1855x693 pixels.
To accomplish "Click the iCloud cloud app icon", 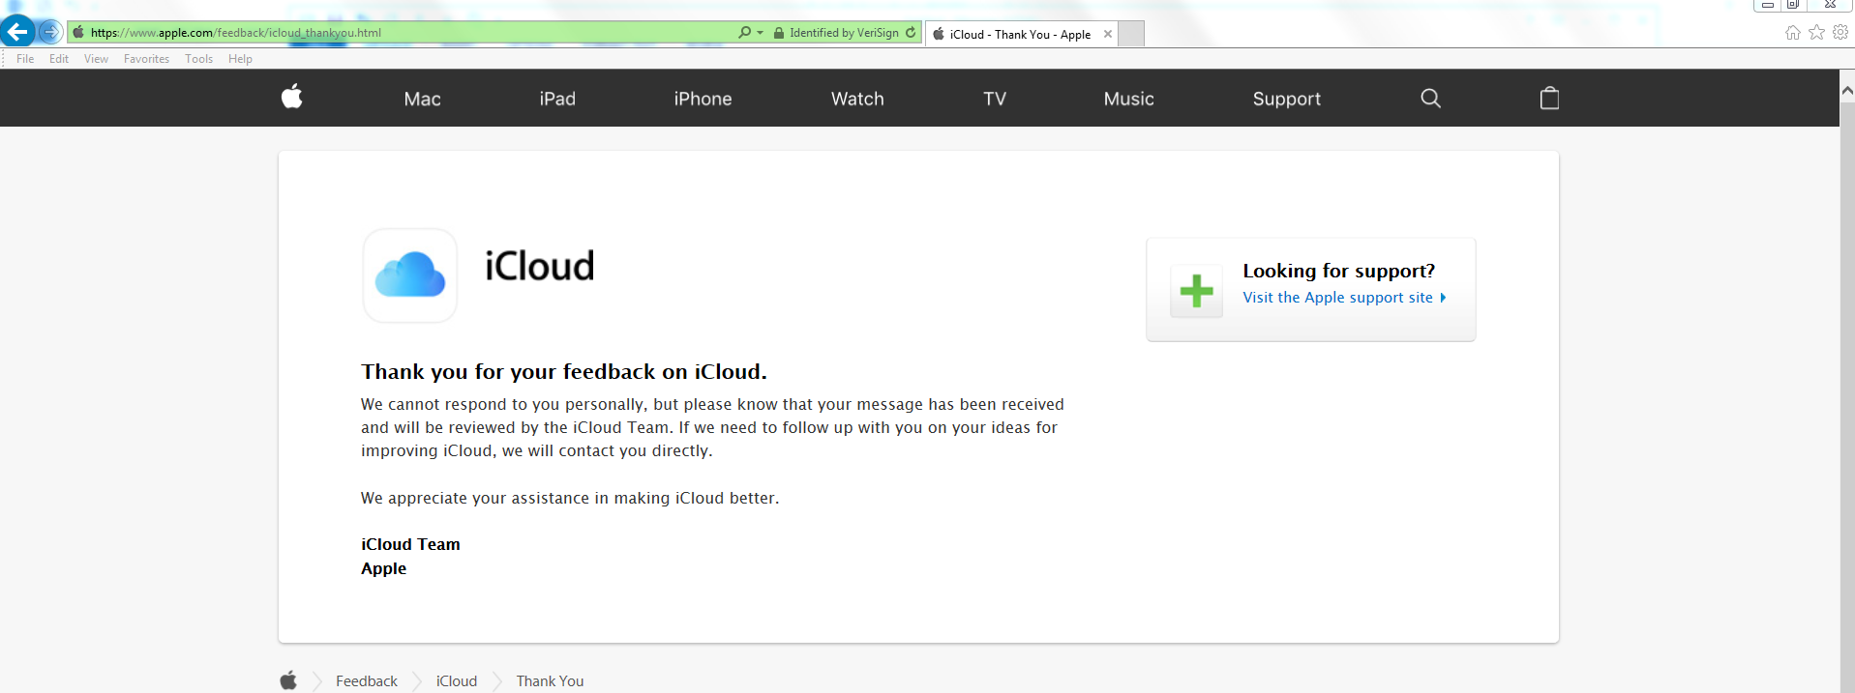I will pyautogui.click(x=410, y=275).
